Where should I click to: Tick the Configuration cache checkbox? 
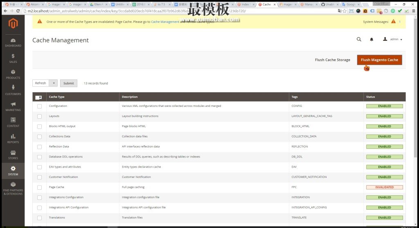point(40,106)
